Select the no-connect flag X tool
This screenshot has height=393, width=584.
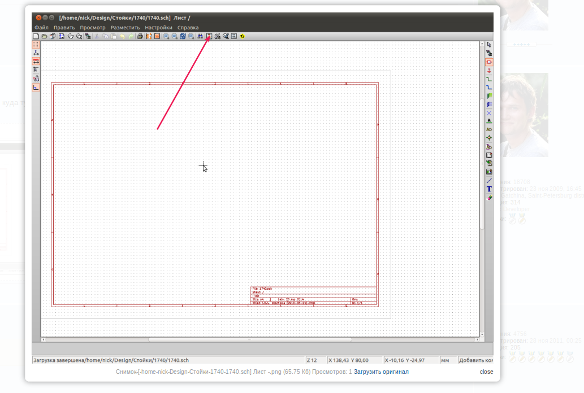click(489, 113)
